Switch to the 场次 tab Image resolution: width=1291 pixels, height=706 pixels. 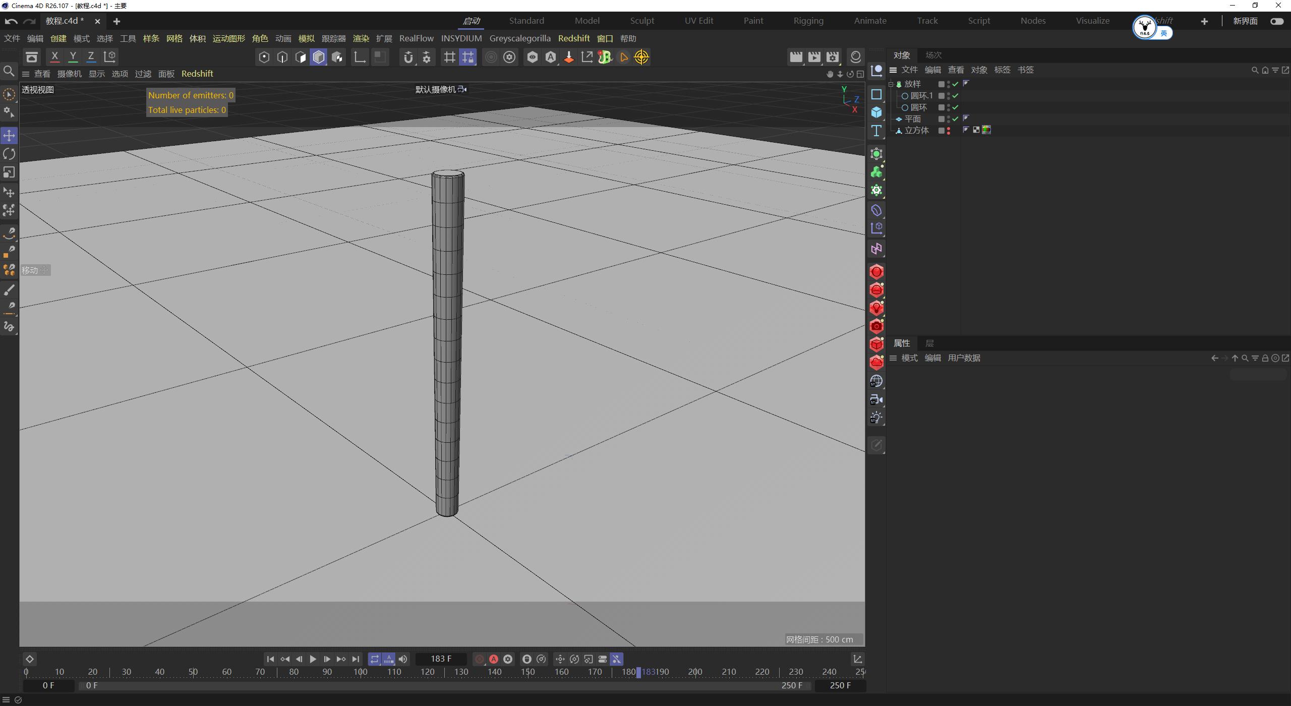click(932, 55)
